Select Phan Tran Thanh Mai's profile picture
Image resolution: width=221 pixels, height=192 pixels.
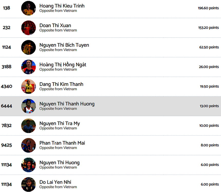[29, 145]
